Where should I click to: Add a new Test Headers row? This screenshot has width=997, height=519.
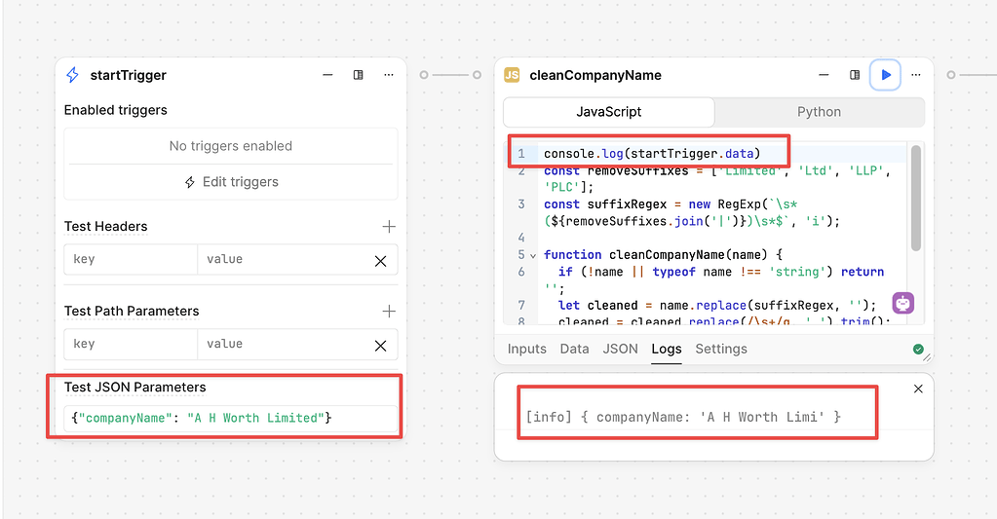tap(389, 227)
